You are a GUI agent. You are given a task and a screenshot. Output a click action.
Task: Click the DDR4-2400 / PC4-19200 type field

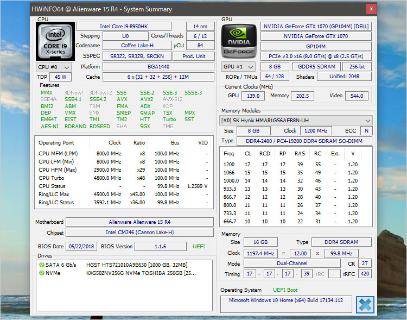click(x=304, y=141)
